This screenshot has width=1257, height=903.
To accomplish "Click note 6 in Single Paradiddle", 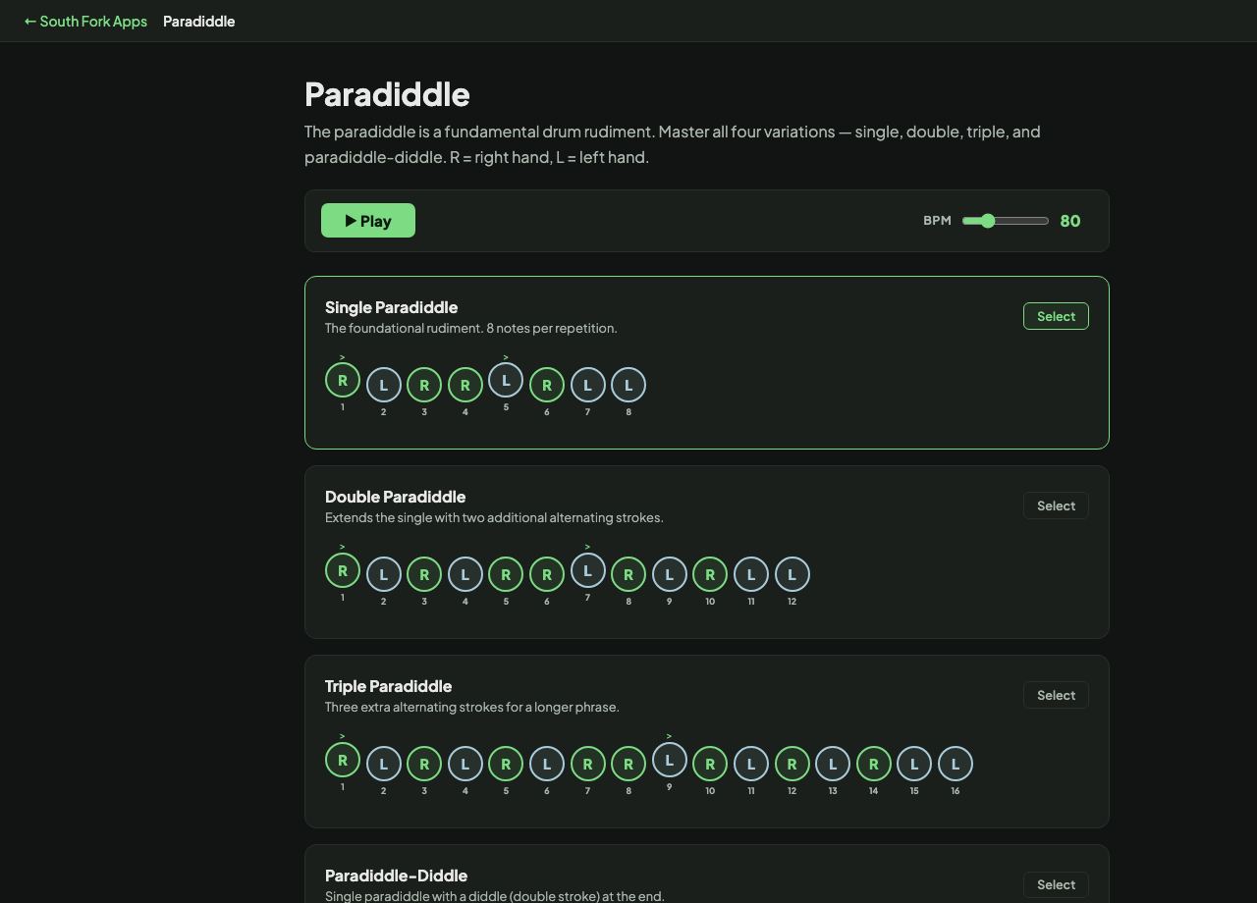I will [x=547, y=385].
